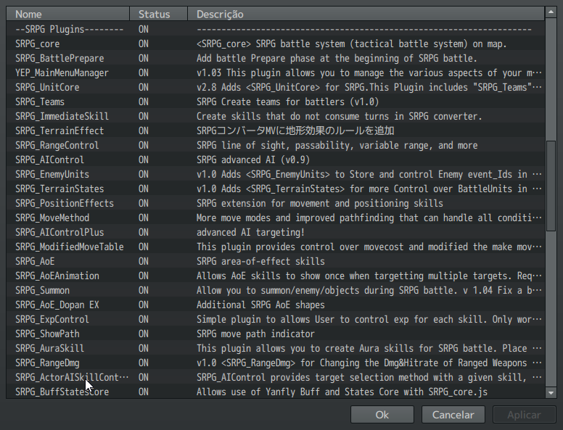
Task: Select the SRPG_Summon plugin row
Action: pyautogui.click(x=276, y=290)
